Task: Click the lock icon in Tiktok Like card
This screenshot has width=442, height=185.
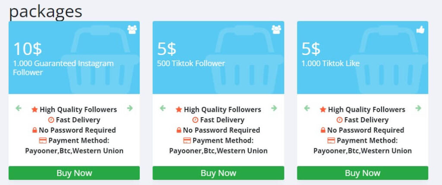Action: 323,130
